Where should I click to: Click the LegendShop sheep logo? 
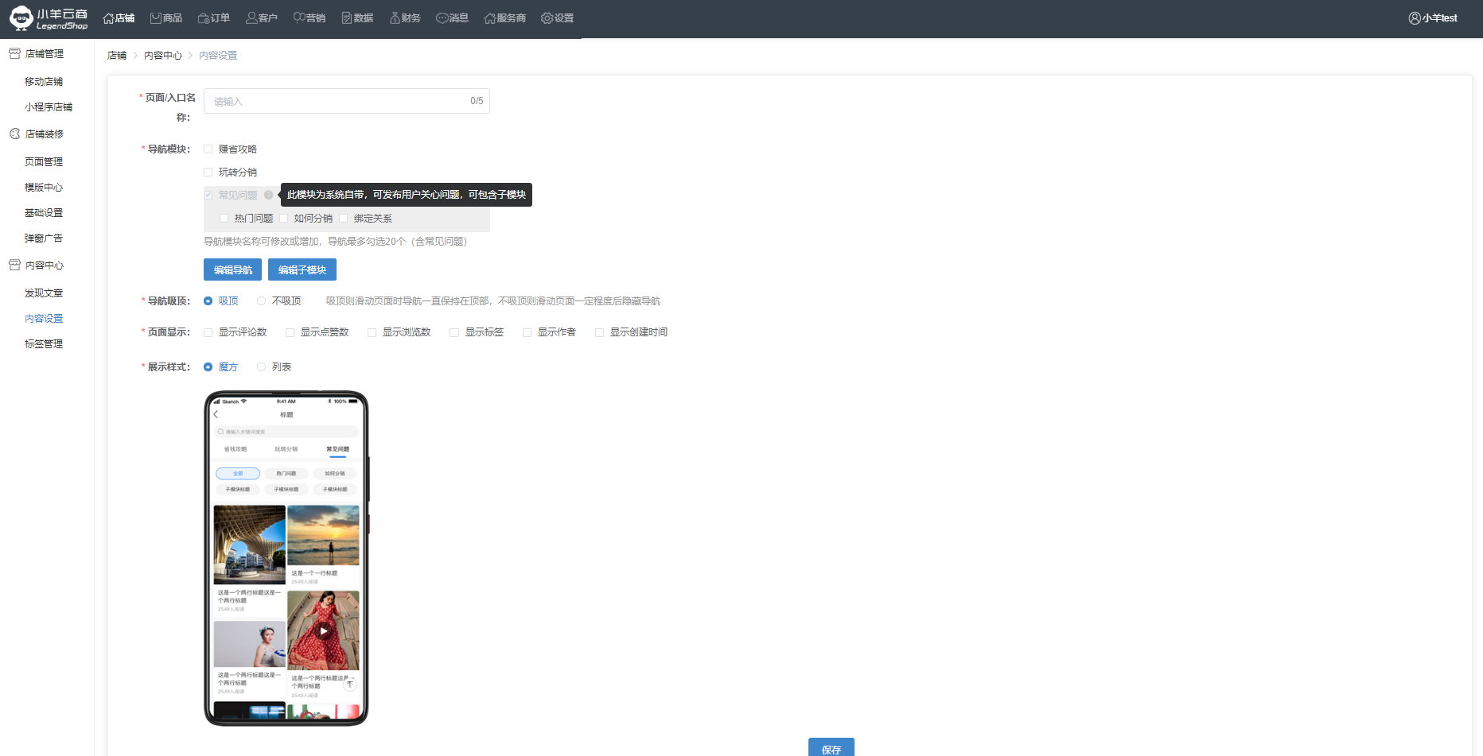click(x=21, y=18)
